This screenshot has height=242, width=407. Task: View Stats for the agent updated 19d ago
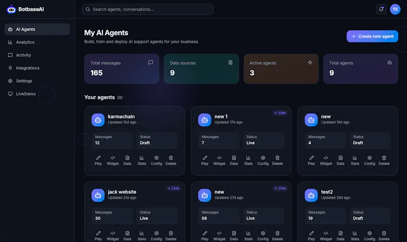pos(355,160)
